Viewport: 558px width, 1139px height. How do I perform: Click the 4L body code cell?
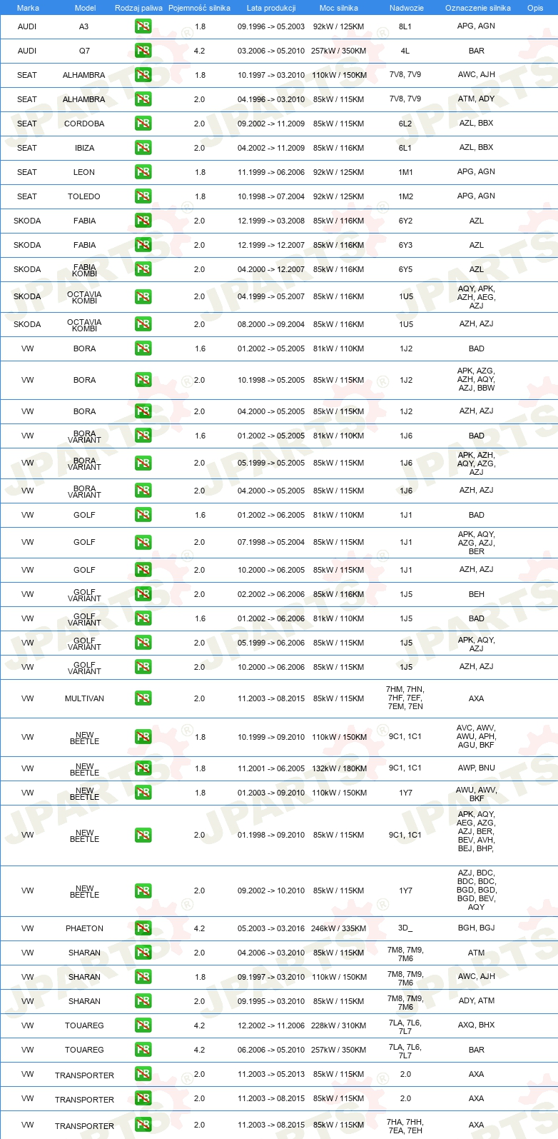[x=405, y=51]
